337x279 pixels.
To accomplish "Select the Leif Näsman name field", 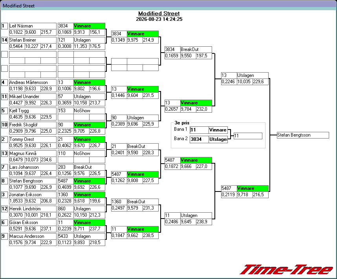I will point(33,26).
